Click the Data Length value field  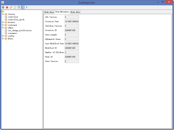[72, 35]
